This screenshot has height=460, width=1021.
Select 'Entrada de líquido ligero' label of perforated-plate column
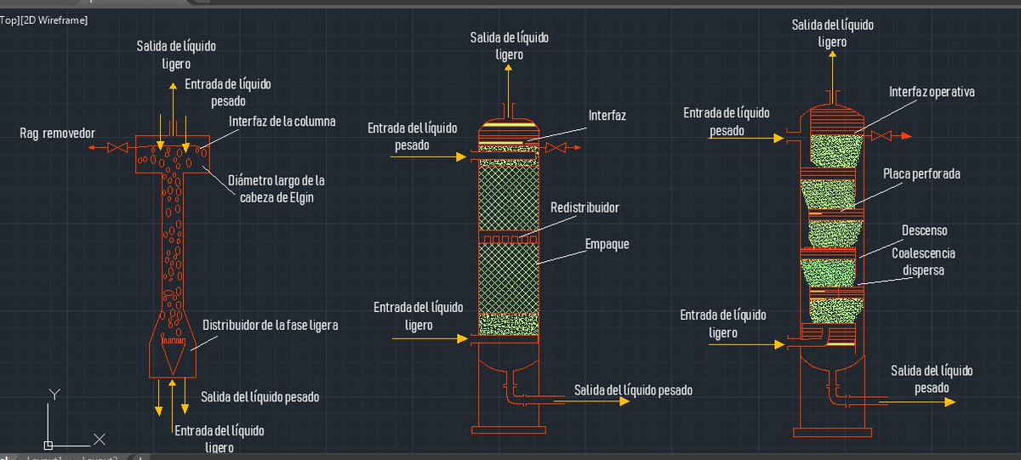click(x=723, y=323)
